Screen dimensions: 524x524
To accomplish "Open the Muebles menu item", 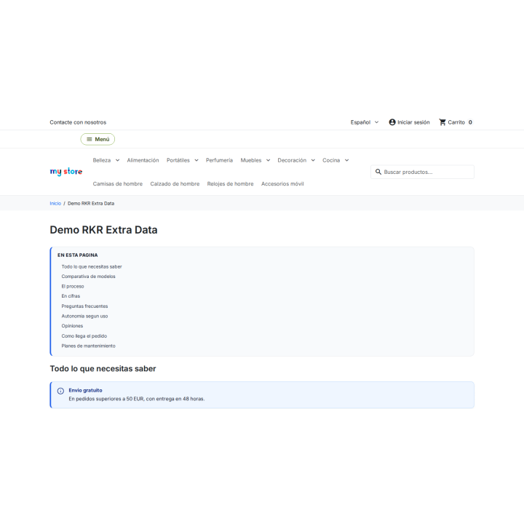I will 251,160.
